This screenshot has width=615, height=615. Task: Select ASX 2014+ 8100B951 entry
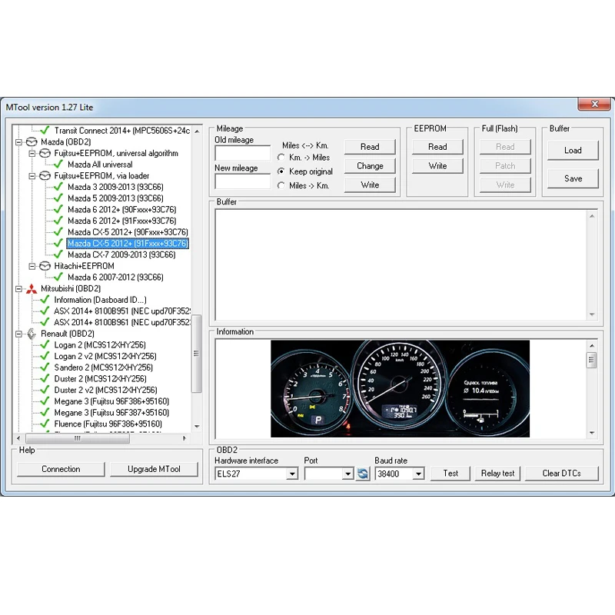[x=122, y=311]
